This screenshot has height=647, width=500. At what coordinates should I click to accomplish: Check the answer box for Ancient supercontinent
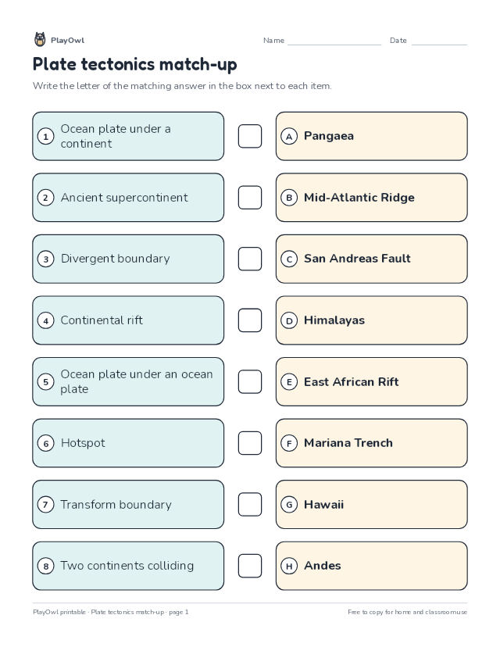[250, 198]
